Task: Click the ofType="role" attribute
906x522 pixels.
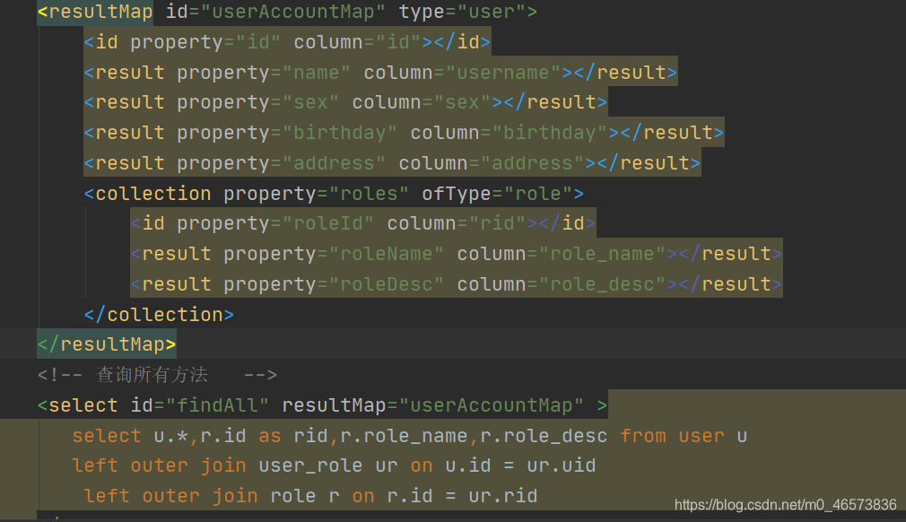Action: (497, 194)
